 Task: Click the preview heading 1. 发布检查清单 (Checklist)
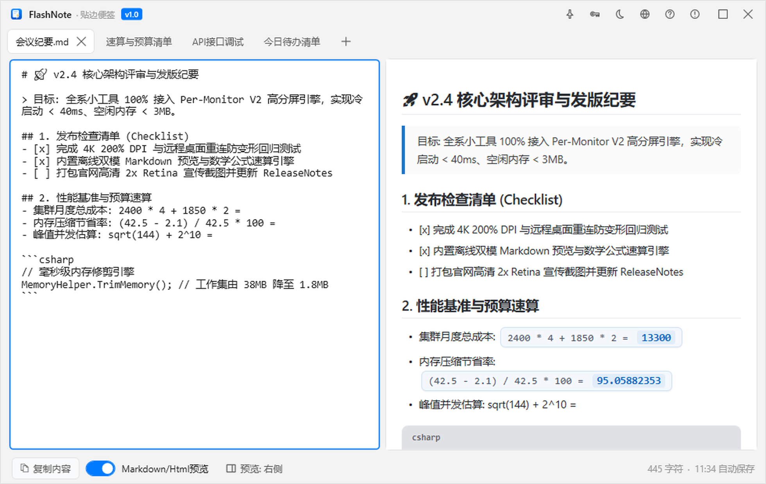point(482,200)
